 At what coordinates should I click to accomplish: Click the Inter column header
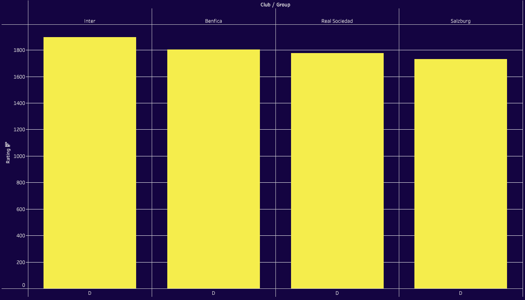[90, 21]
